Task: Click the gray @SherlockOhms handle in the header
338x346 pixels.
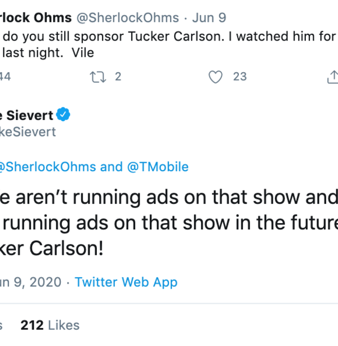Action: 127,17
